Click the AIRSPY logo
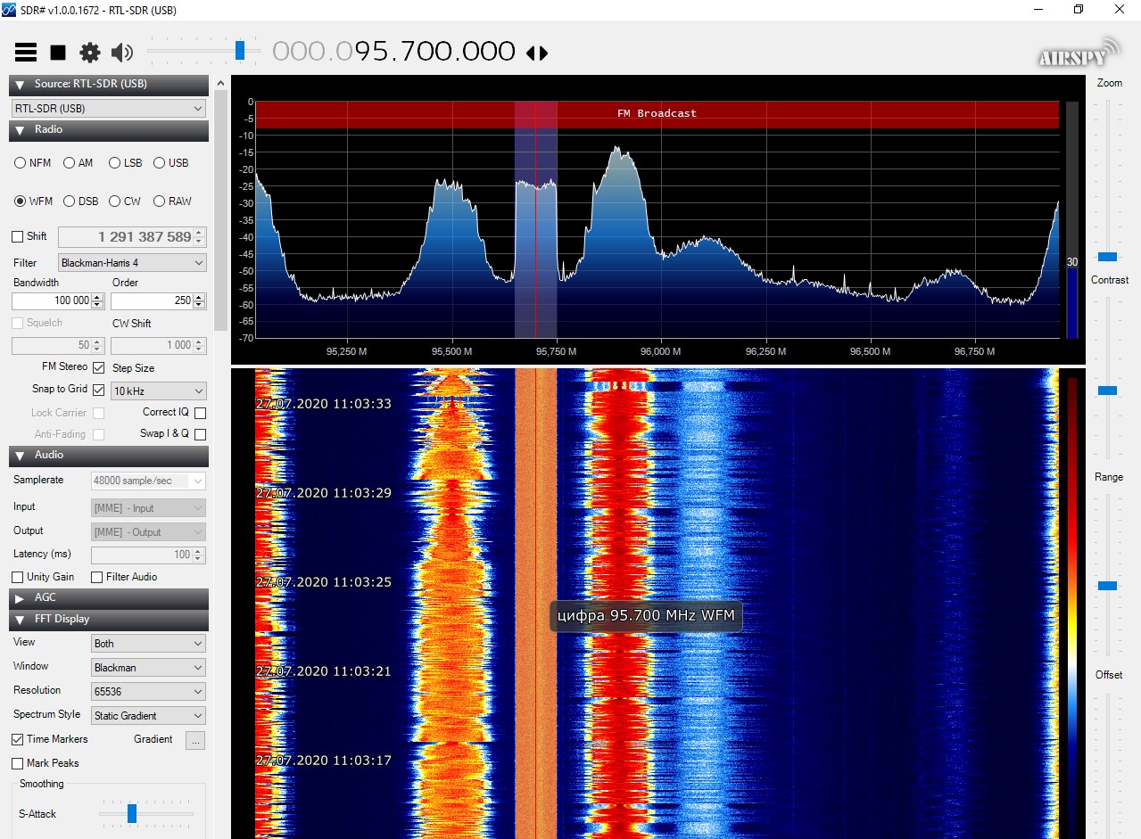The height and width of the screenshot is (839, 1141). pos(1079,53)
